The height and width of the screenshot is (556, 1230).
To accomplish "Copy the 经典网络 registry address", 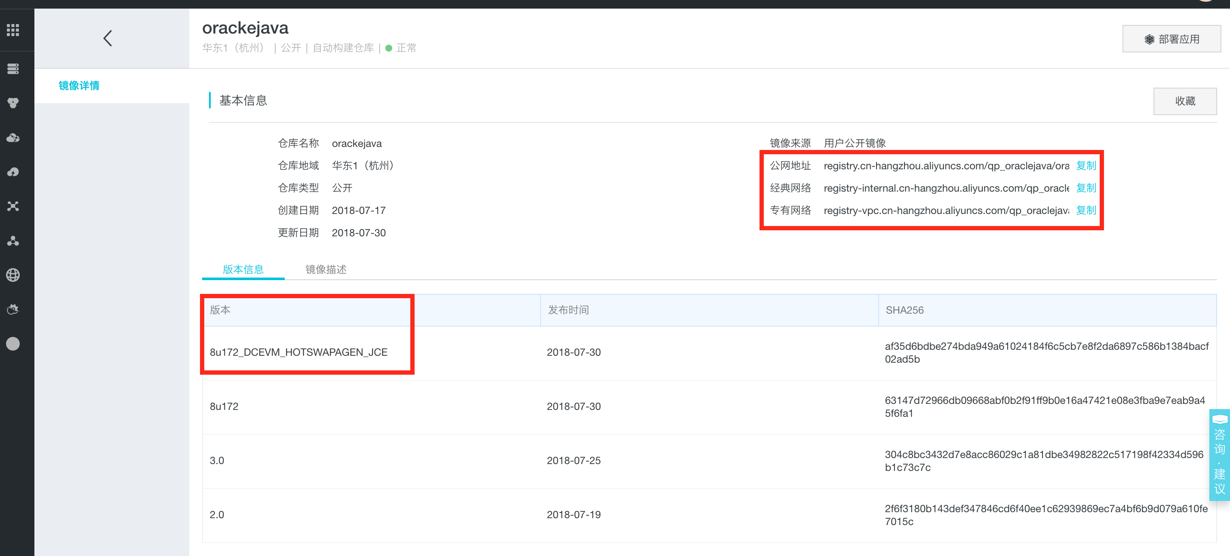I will click(1086, 188).
